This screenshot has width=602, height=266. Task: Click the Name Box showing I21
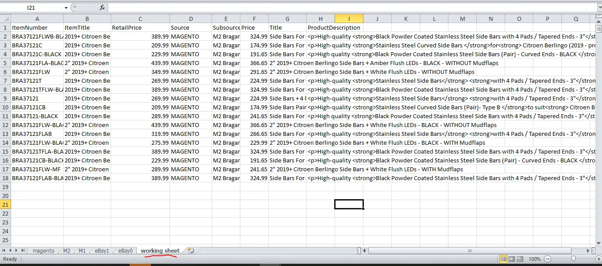coord(31,8)
